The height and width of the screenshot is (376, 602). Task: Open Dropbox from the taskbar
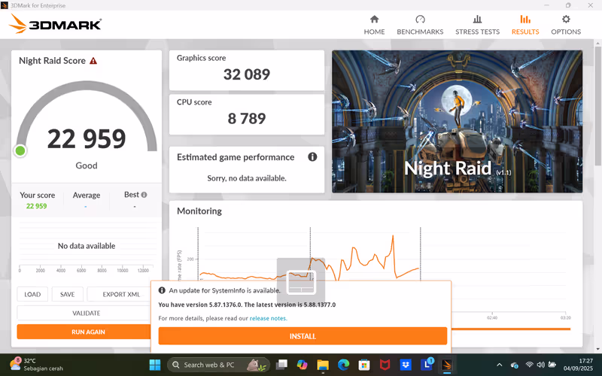[406, 365]
